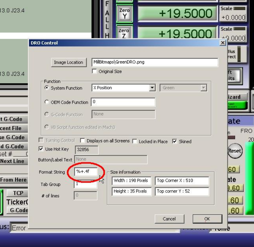
Task: Click the Y position green DRO display
Action: [x=177, y=14]
